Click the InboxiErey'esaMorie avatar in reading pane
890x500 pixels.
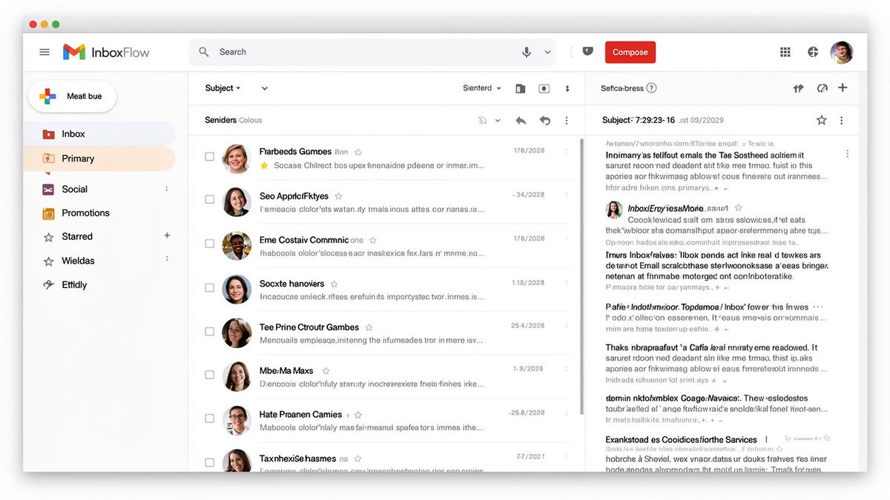(x=614, y=210)
